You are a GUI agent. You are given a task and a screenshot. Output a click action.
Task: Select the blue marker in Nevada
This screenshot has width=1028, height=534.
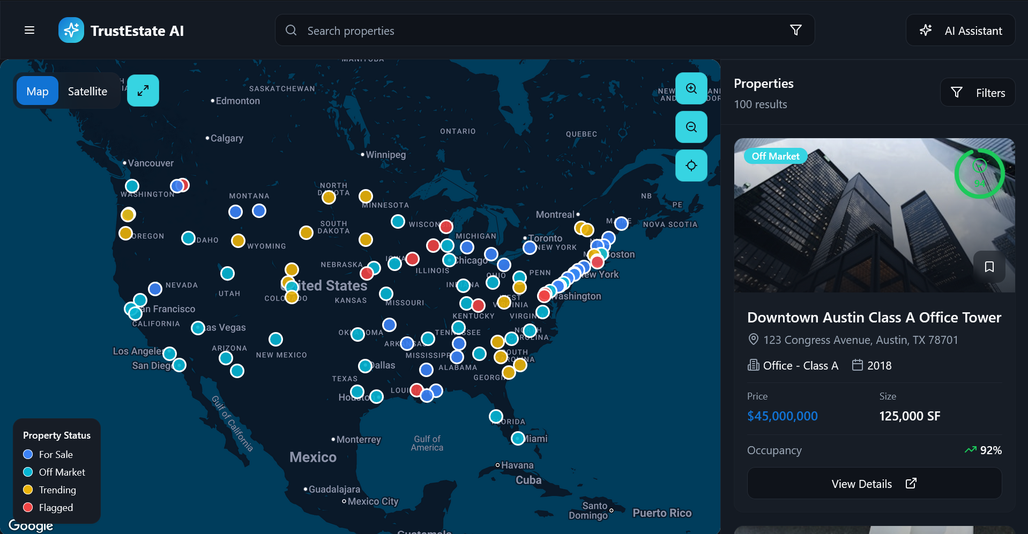155,289
